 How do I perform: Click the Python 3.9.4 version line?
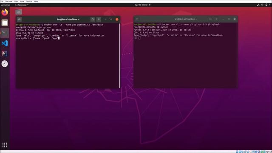coord(162,30)
